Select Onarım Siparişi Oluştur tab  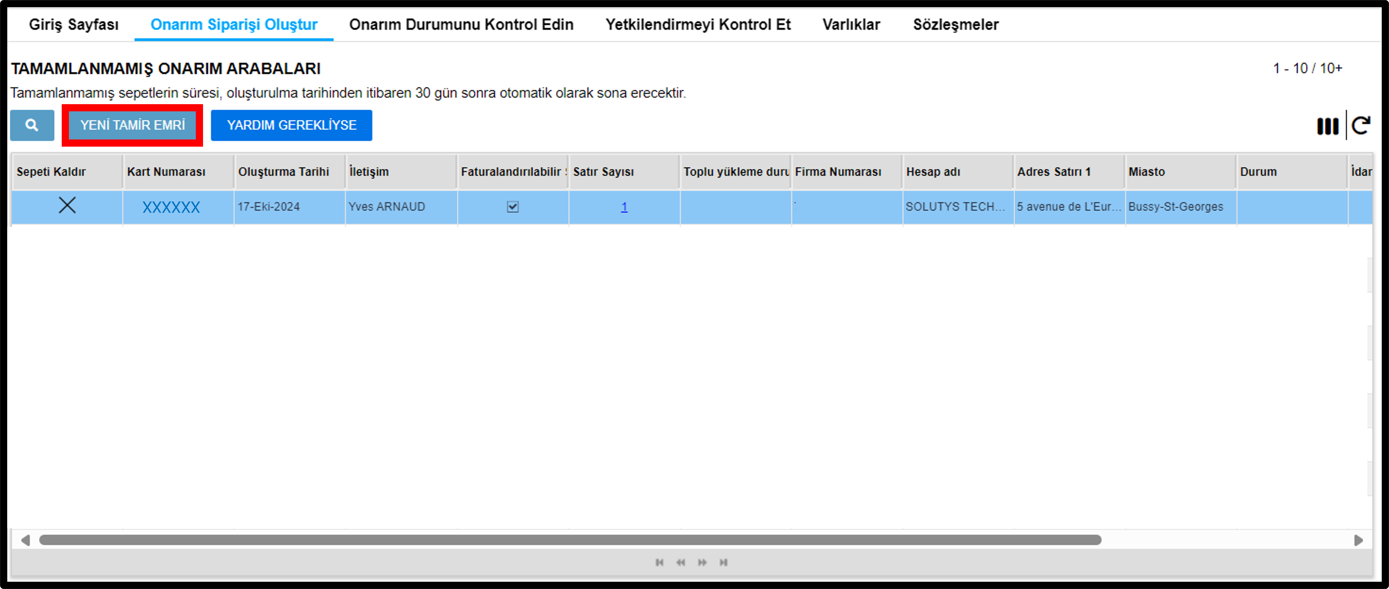234,24
